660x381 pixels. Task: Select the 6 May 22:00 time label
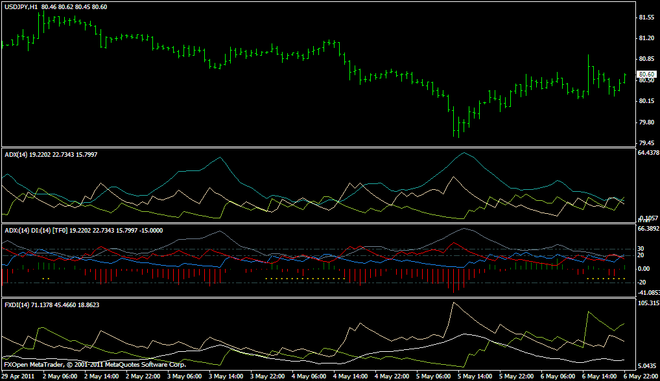tap(641, 376)
